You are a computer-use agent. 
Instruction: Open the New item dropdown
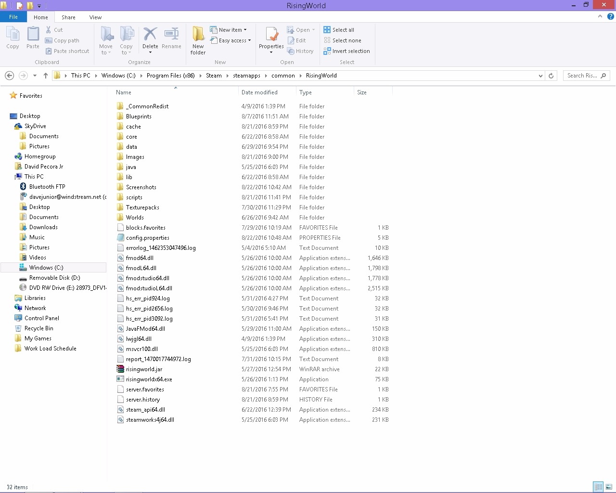(x=229, y=30)
